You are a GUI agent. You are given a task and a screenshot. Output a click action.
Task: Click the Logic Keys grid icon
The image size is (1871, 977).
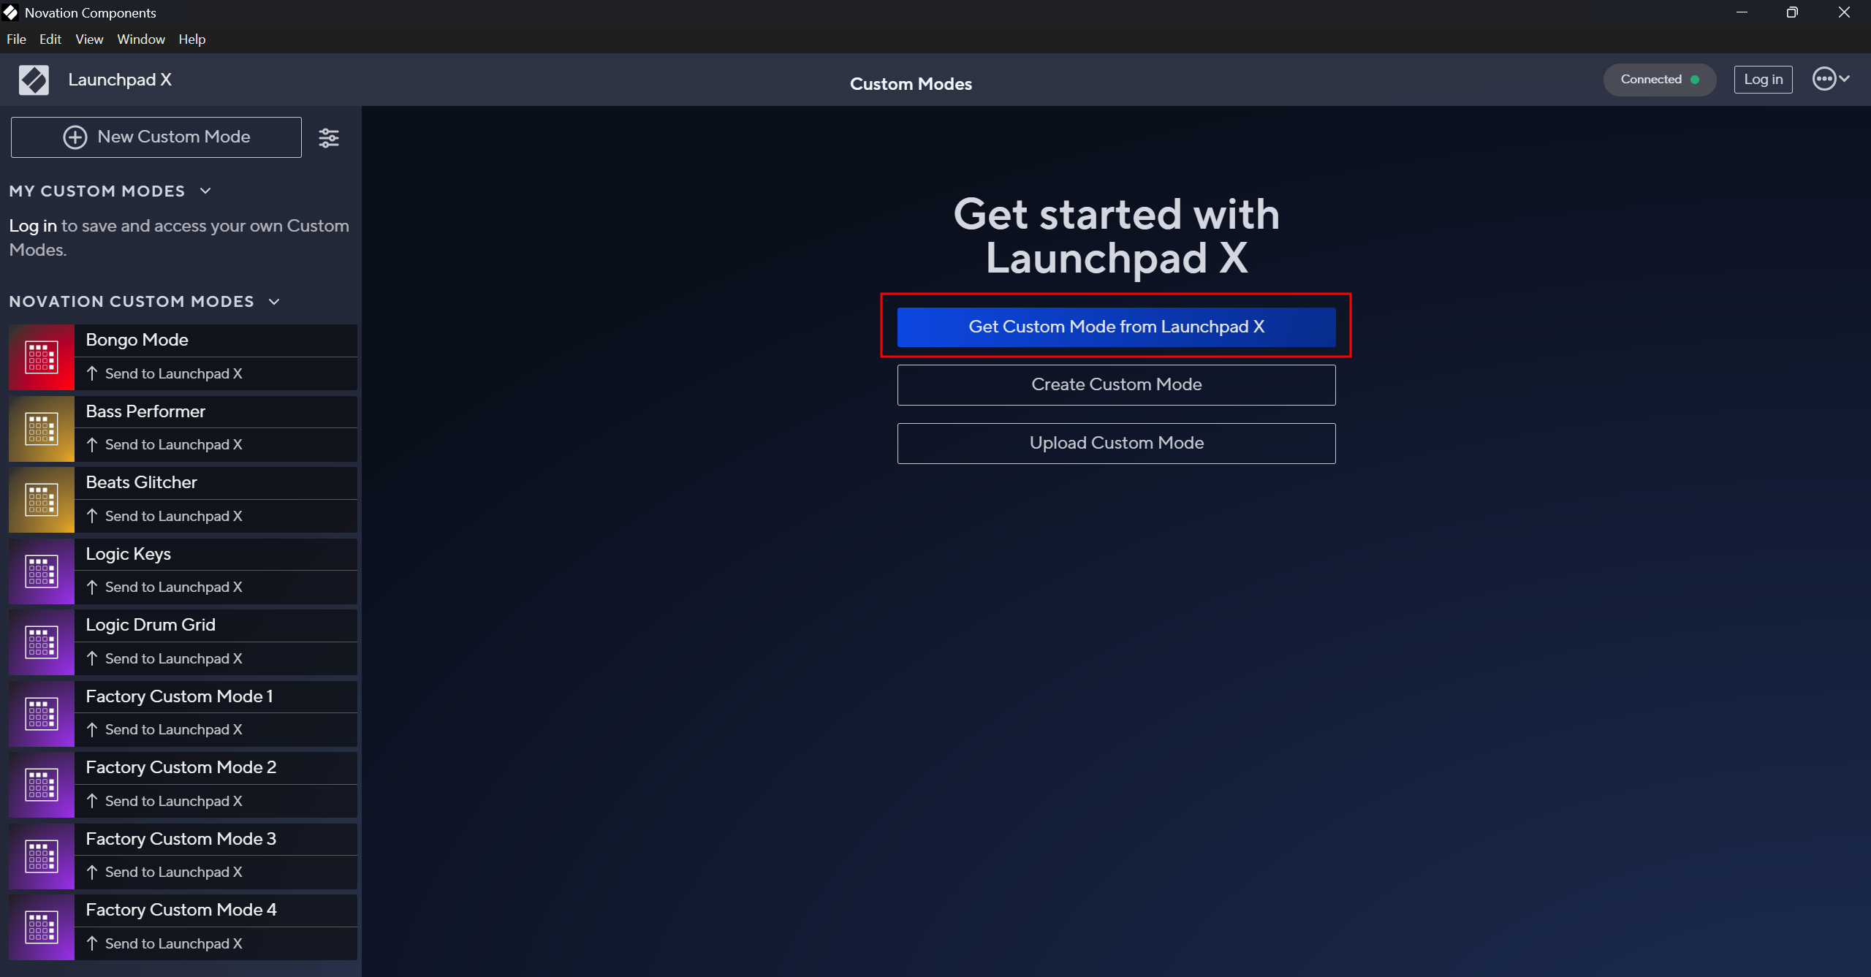tap(42, 571)
